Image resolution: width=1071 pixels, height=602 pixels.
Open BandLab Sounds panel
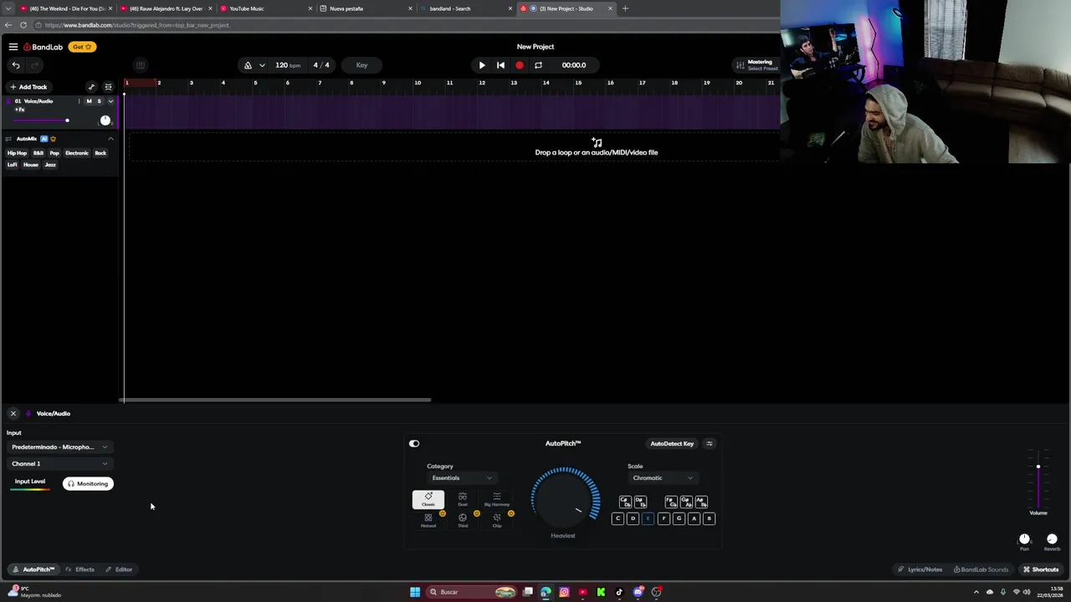[x=981, y=570]
